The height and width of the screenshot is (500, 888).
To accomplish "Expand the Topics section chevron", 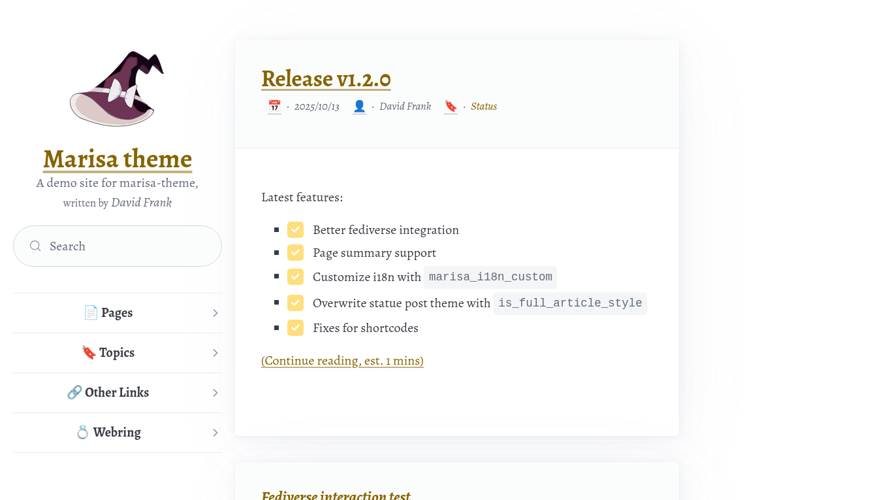I will 215,352.
